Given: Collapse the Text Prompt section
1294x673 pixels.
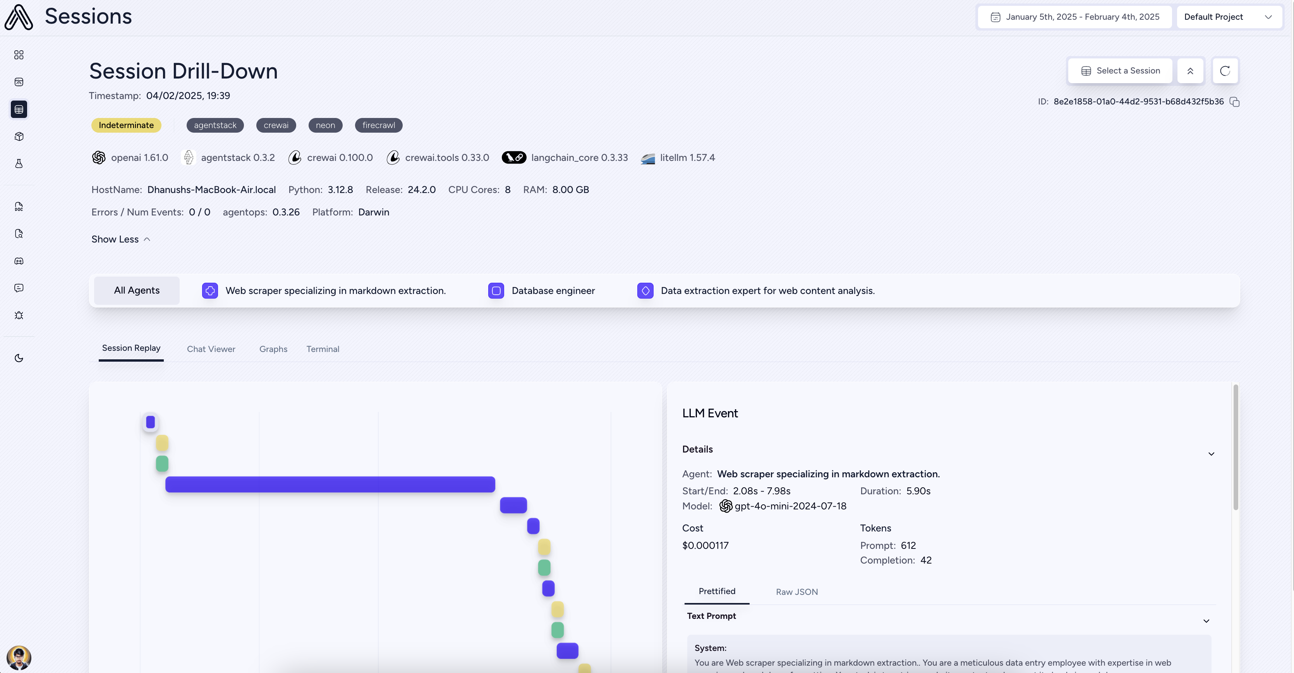Looking at the screenshot, I should (x=1206, y=621).
